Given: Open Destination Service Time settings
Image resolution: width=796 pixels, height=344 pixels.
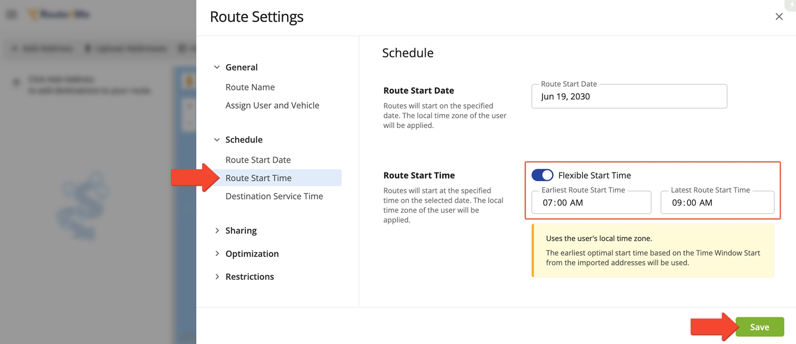Looking at the screenshot, I should tap(274, 196).
